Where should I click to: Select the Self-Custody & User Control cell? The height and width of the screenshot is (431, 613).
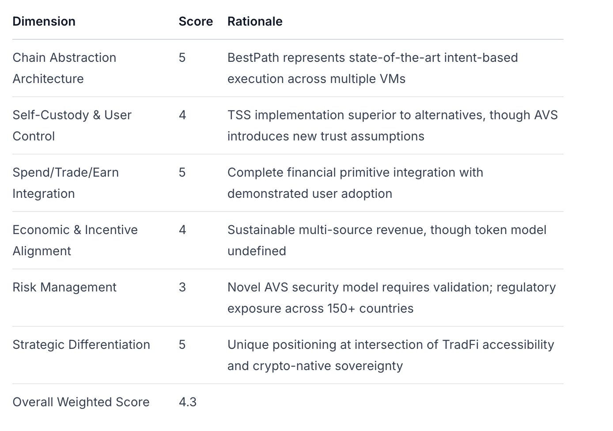[x=72, y=125]
